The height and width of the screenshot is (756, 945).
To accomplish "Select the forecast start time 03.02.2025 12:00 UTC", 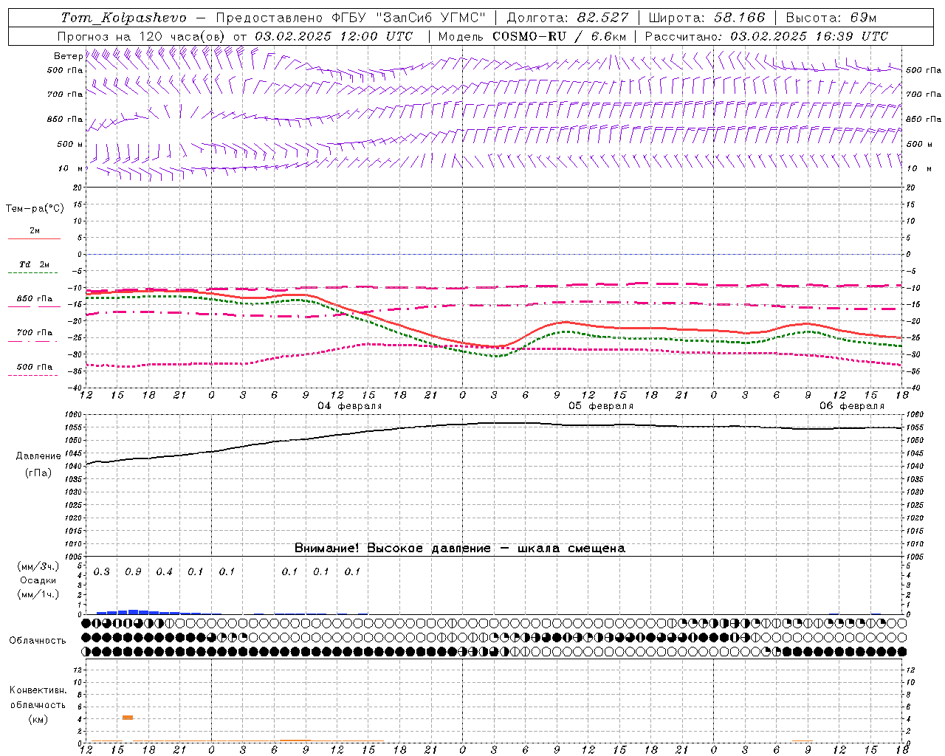I will (x=334, y=36).
